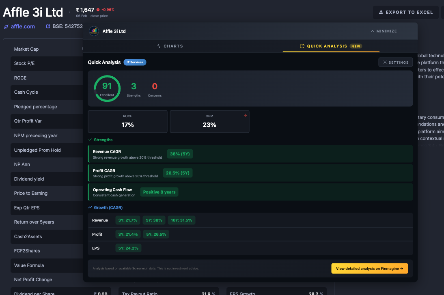The height and width of the screenshot is (295, 444).
Task: Minimize the Affle 3i Ltd panel
Action: coord(383,31)
